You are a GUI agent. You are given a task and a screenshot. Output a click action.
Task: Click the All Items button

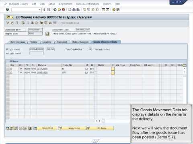(x=100, y=128)
